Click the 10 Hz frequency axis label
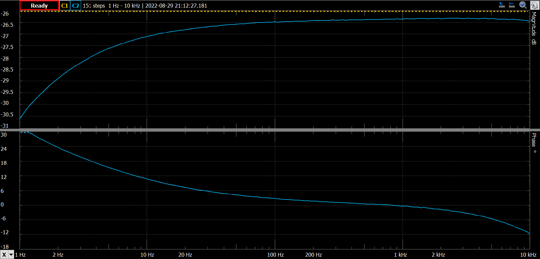The height and width of the screenshot is (259, 540). (147, 255)
